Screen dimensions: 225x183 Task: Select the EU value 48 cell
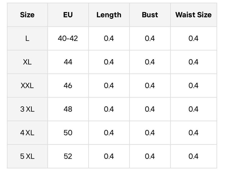pos(68,109)
